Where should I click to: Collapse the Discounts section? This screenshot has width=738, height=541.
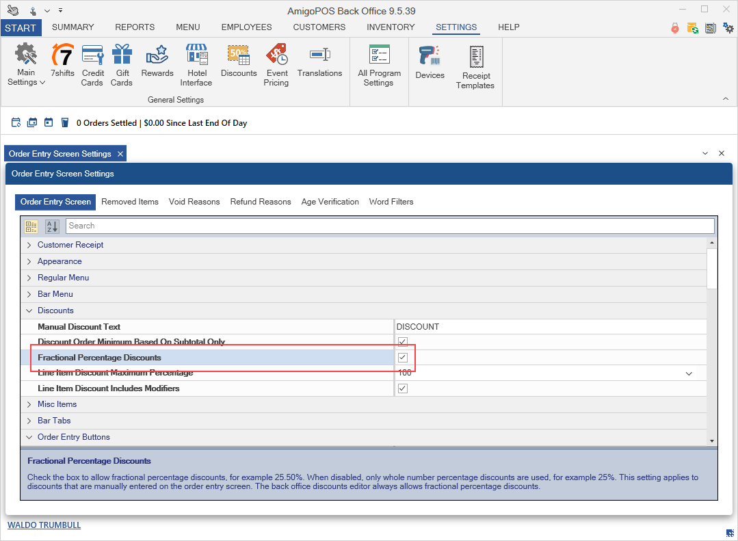29,311
